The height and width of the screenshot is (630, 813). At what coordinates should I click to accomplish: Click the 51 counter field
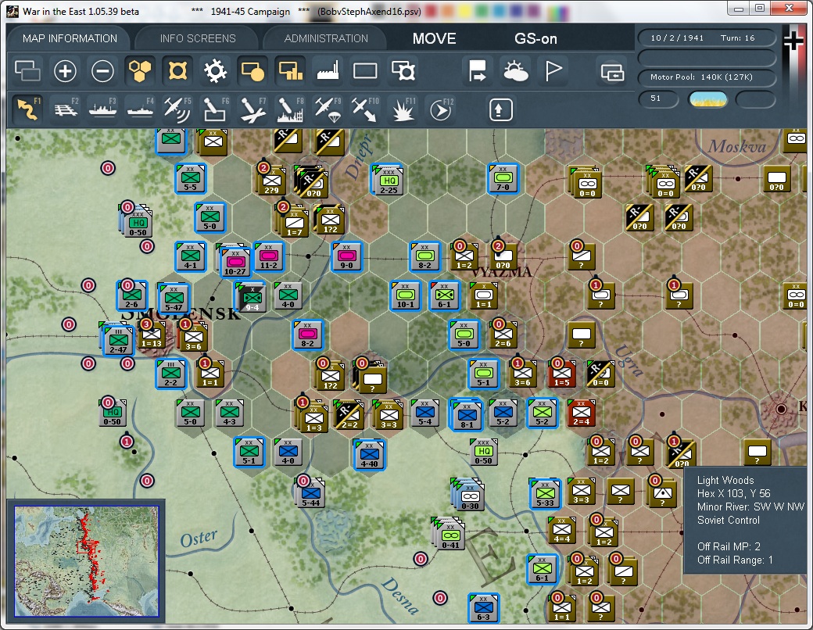(657, 98)
